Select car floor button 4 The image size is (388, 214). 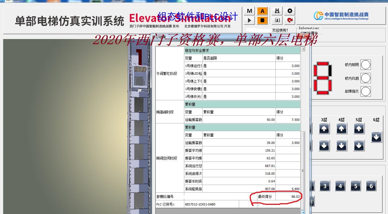click(340, 186)
